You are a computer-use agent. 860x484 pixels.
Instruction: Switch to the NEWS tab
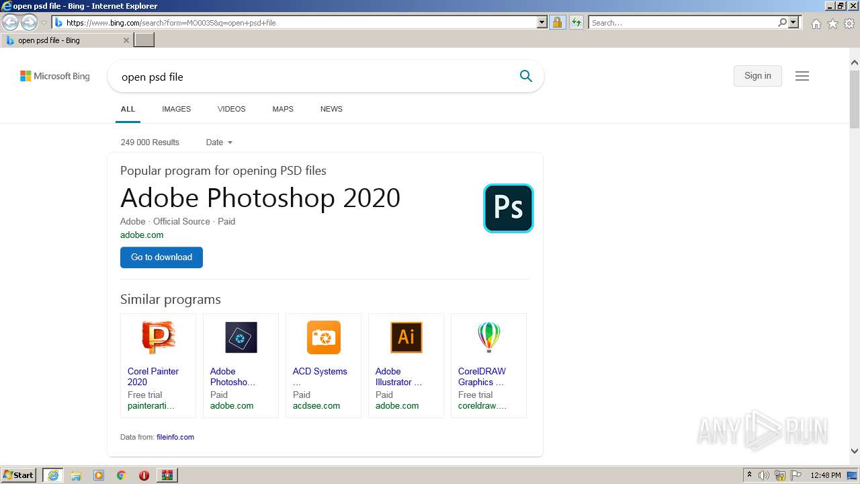331,109
